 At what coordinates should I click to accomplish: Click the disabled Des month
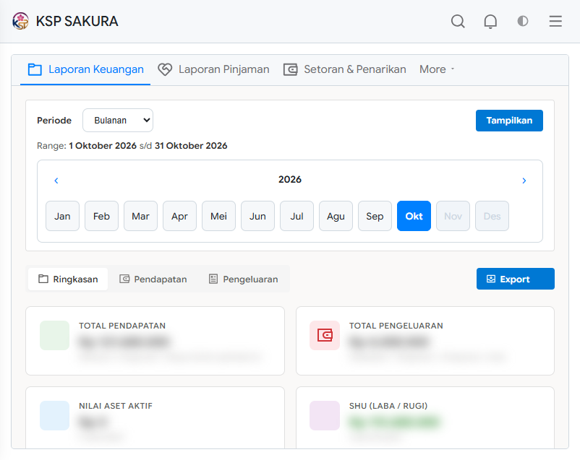[492, 216]
